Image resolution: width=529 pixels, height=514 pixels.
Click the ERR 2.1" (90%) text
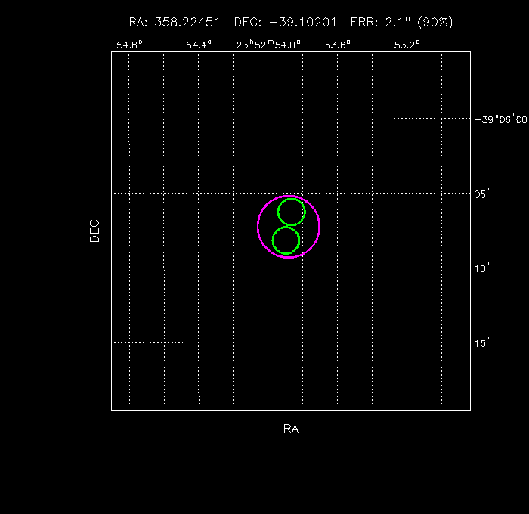pos(402,23)
